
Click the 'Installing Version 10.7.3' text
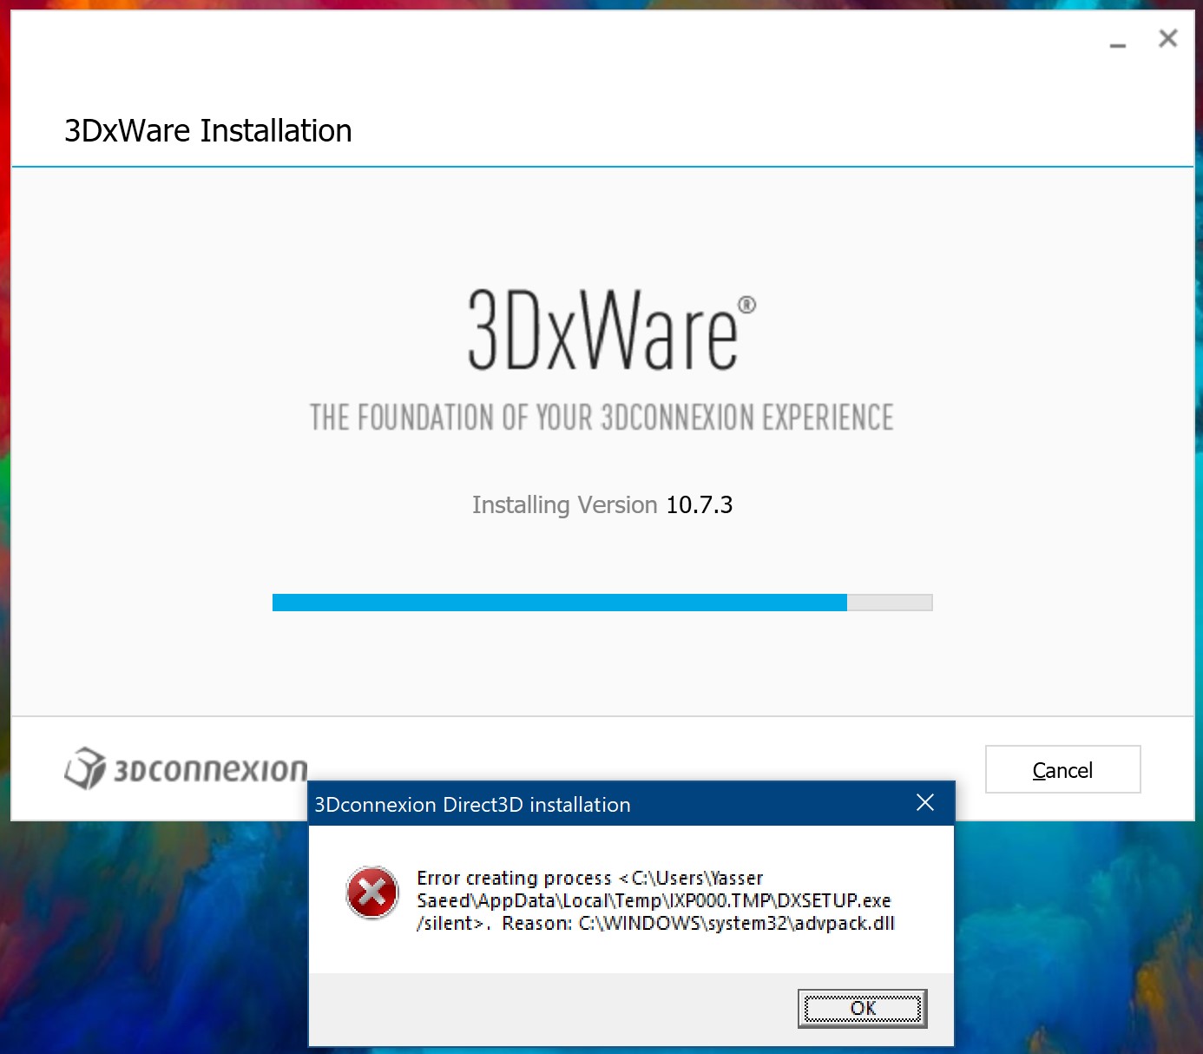(x=602, y=504)
